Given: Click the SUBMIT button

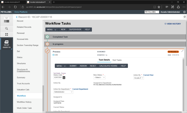Looking at the screenshot, I should click(x=73, y=66).
